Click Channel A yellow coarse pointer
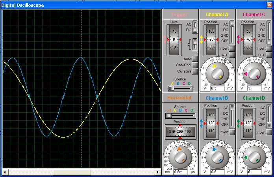Screen dimensions: 274x177 [214, 66]
